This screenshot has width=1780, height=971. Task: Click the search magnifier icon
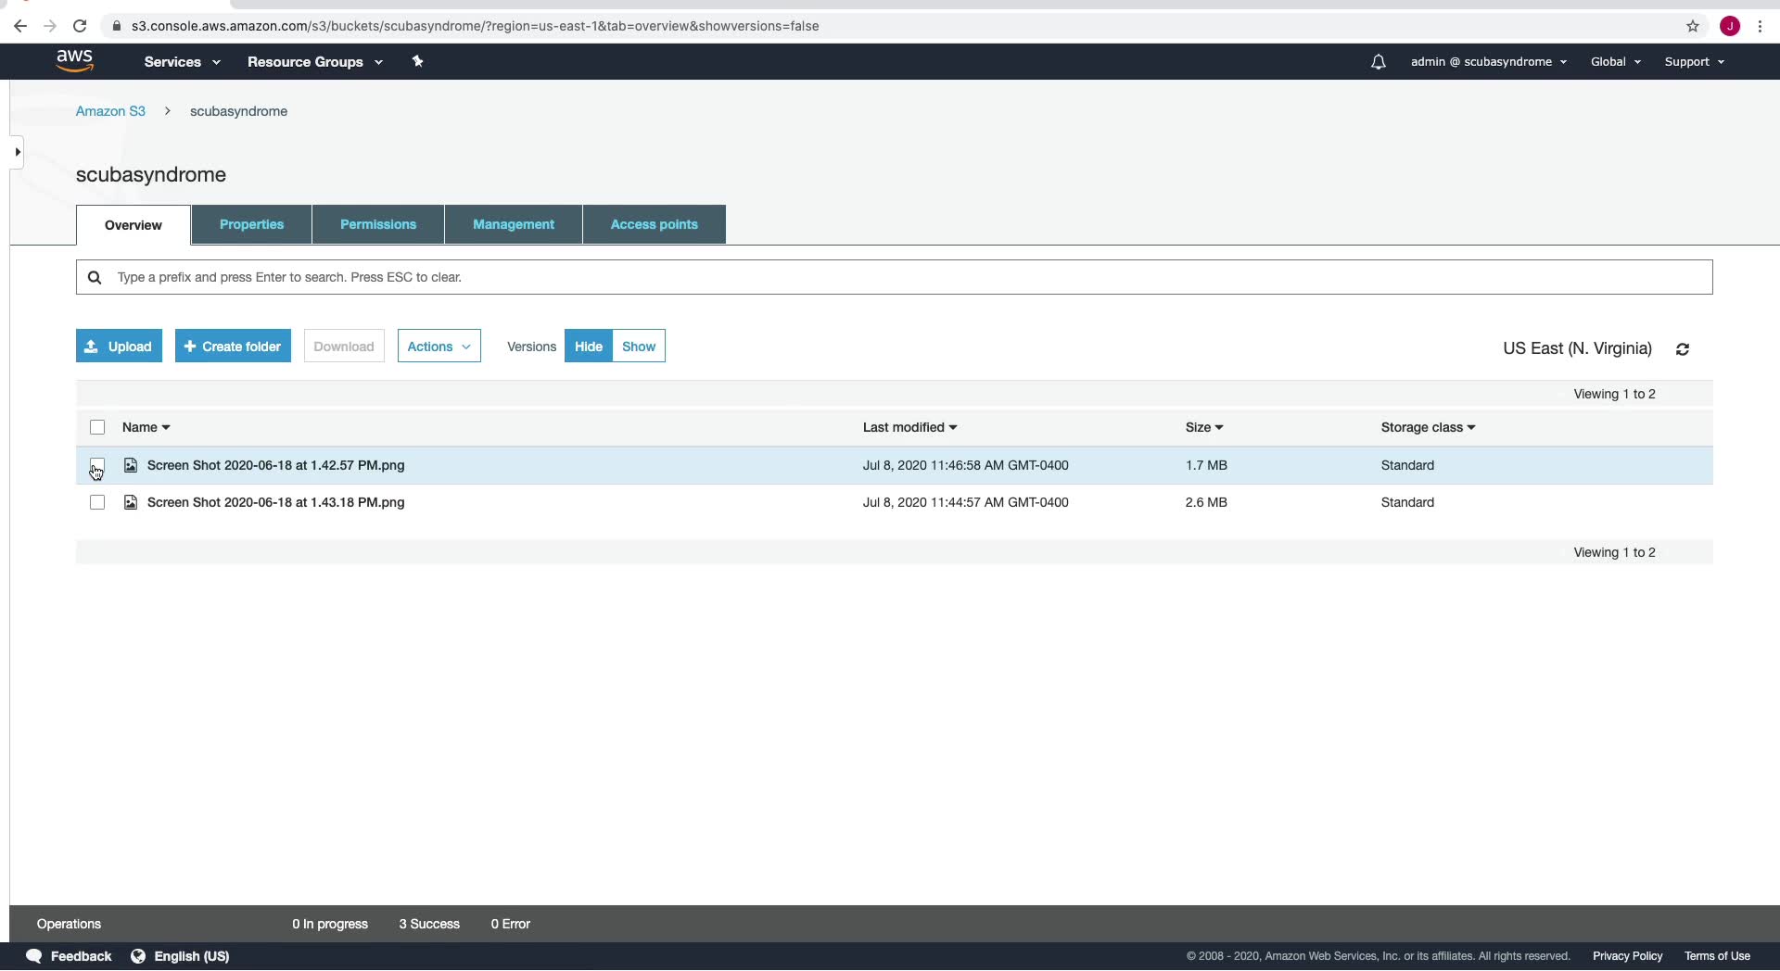click(x=95, y=277)
